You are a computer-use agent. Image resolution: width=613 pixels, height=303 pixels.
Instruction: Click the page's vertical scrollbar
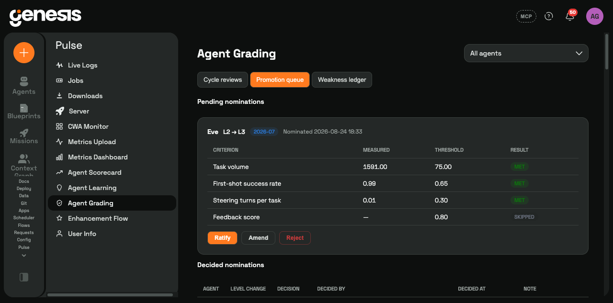pos(607,51)
